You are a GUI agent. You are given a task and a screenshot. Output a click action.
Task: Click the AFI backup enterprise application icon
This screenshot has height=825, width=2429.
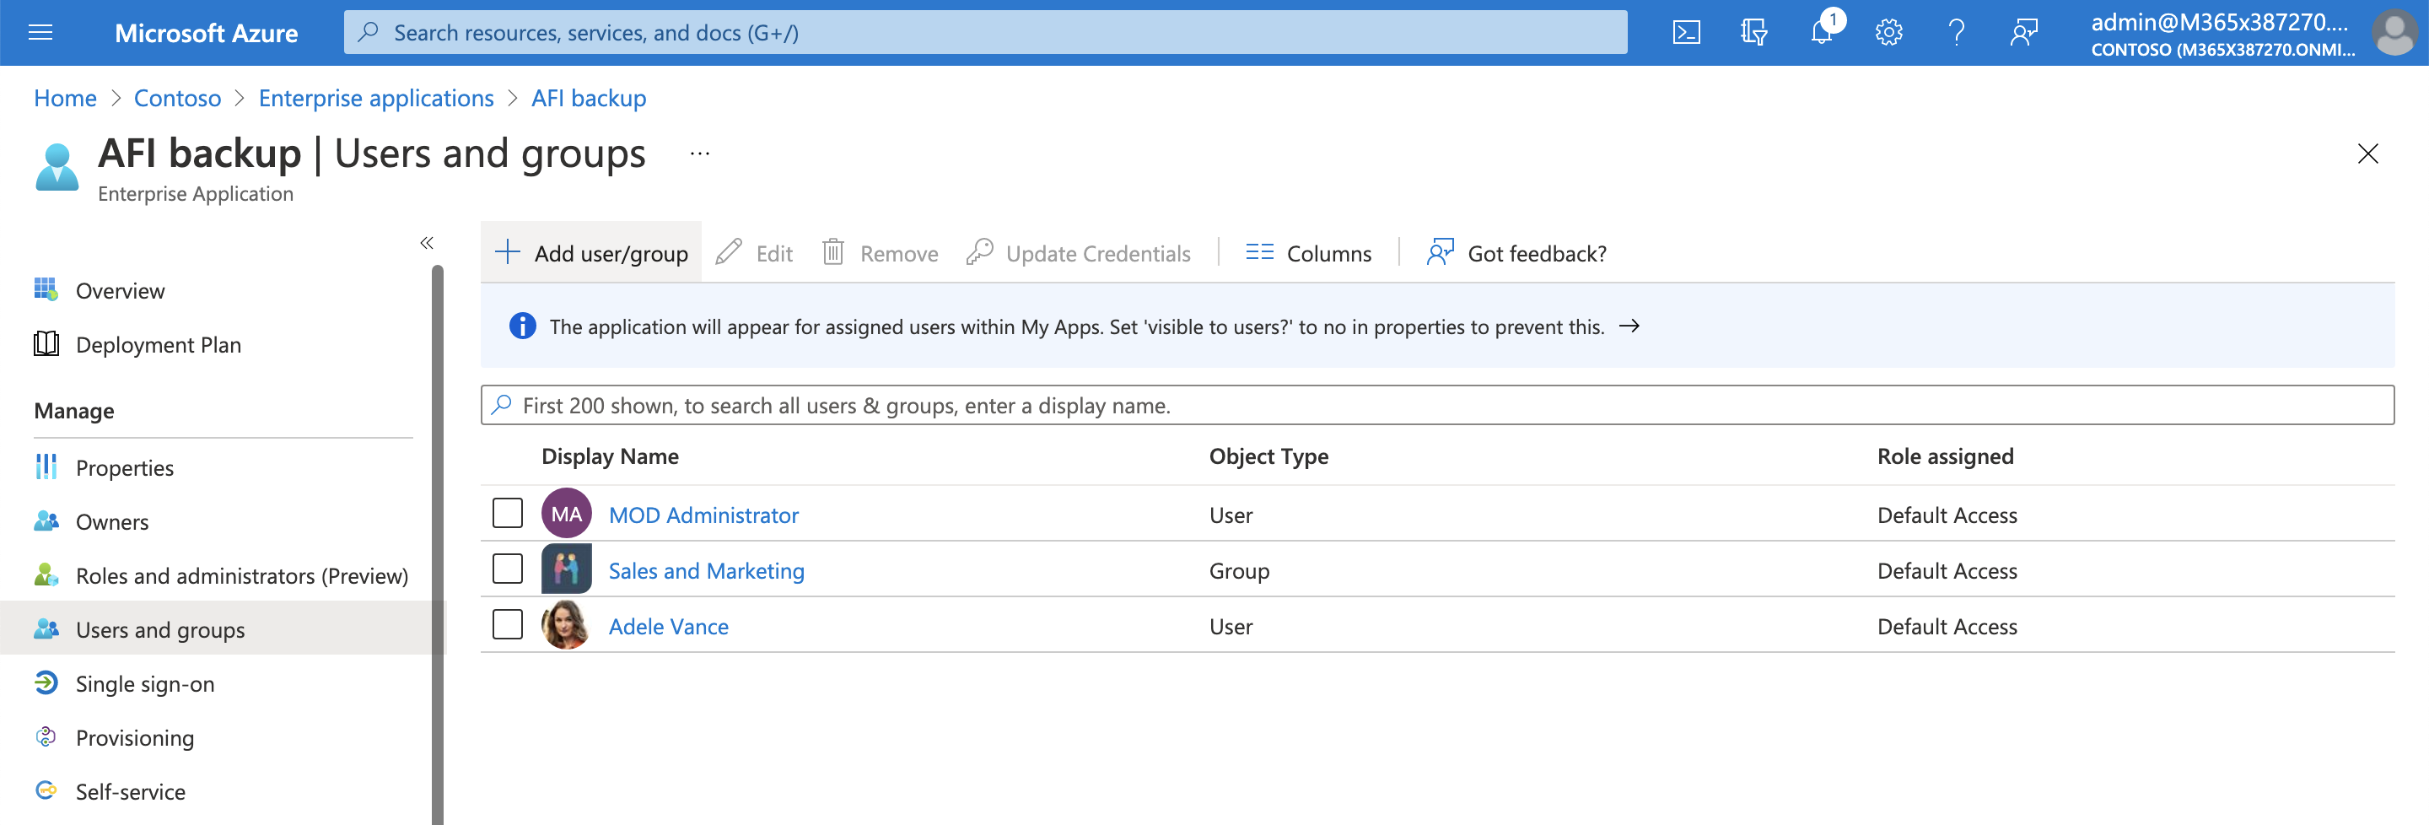click(x=57, y=167)
